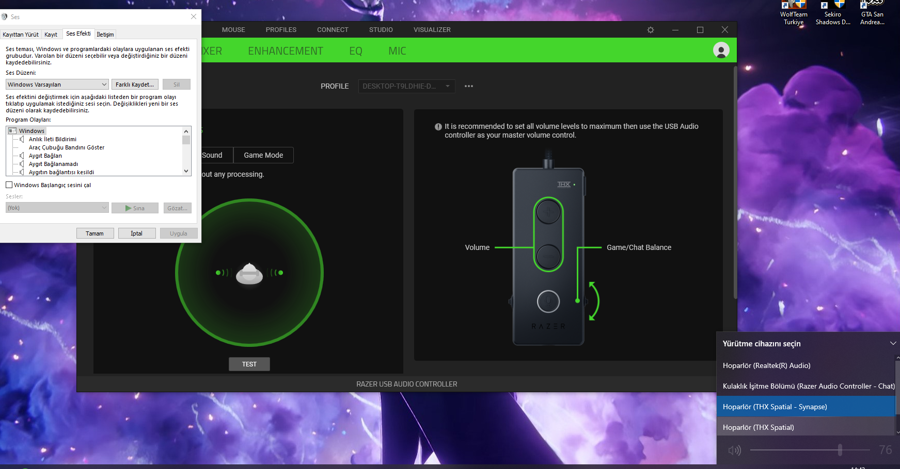Go to the PROFILES tab in Synapse
The width and height of the screenshot is (900, 469).
[281, 30]
